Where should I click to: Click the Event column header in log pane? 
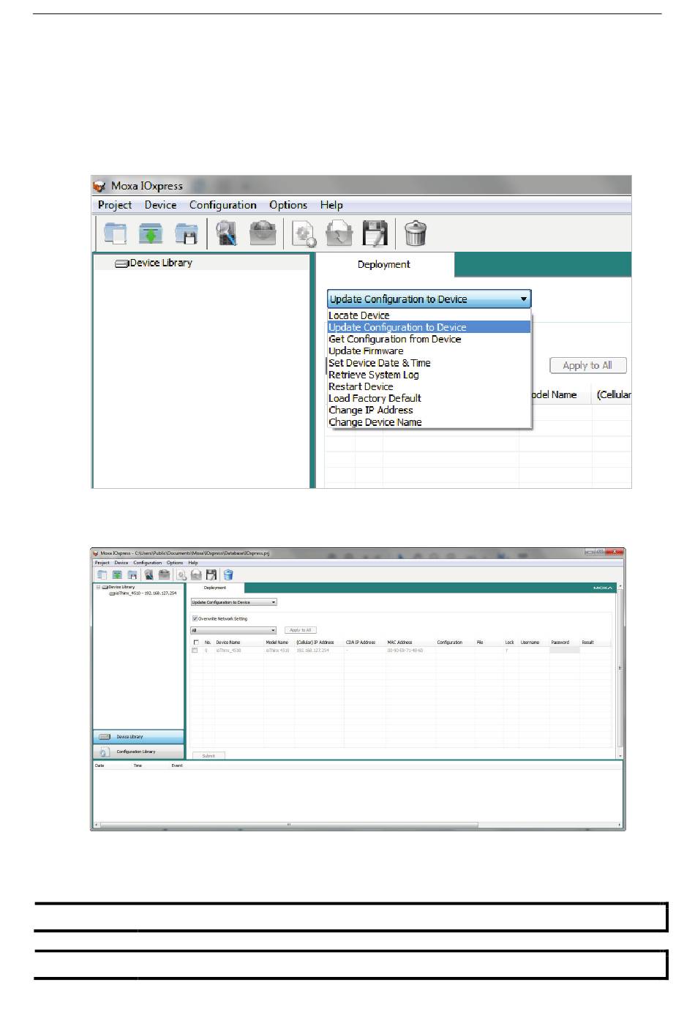(177, 765)
